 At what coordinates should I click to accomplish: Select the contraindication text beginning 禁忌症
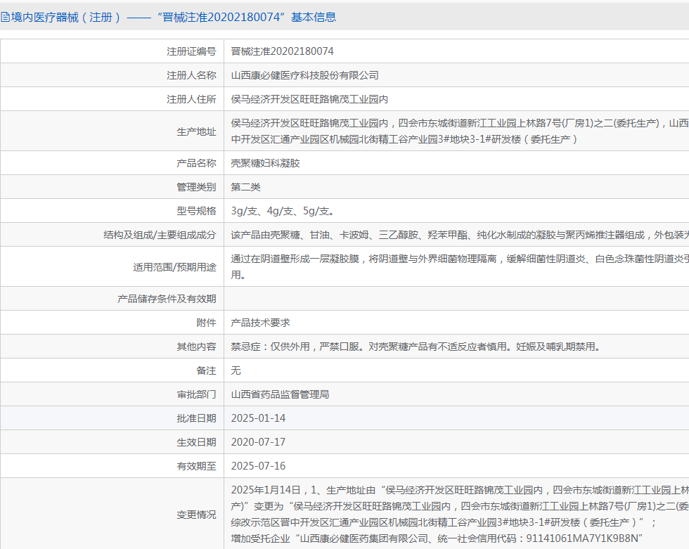pyautogui.click(x=416, y=347)
